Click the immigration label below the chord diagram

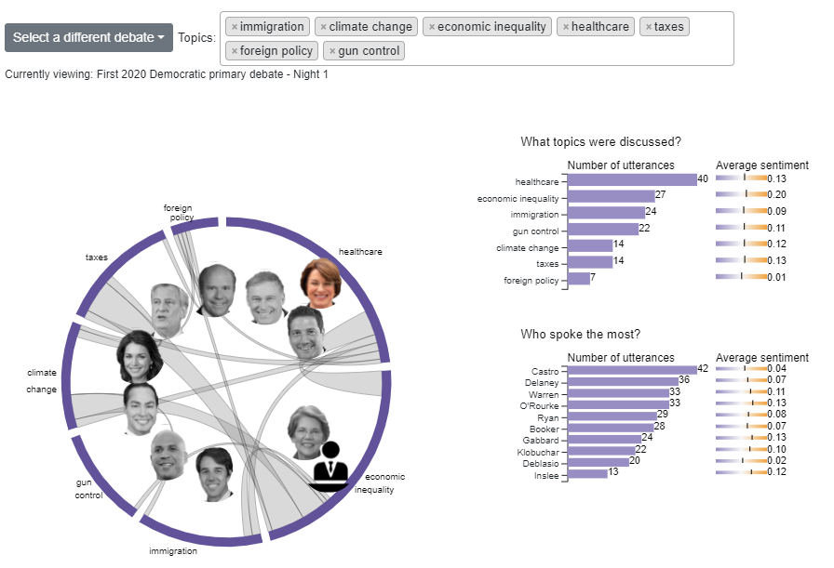(x=173, y=551)
